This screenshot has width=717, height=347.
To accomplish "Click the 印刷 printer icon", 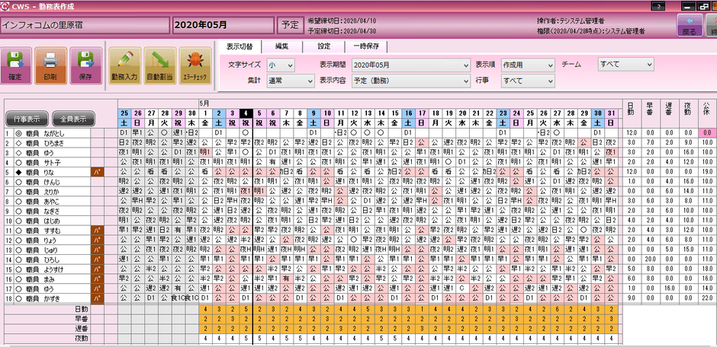I will pos(50,65).
